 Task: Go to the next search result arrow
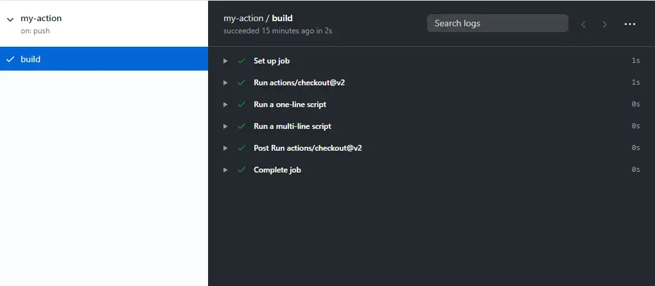pyautogui.click(x=604, y=24)
